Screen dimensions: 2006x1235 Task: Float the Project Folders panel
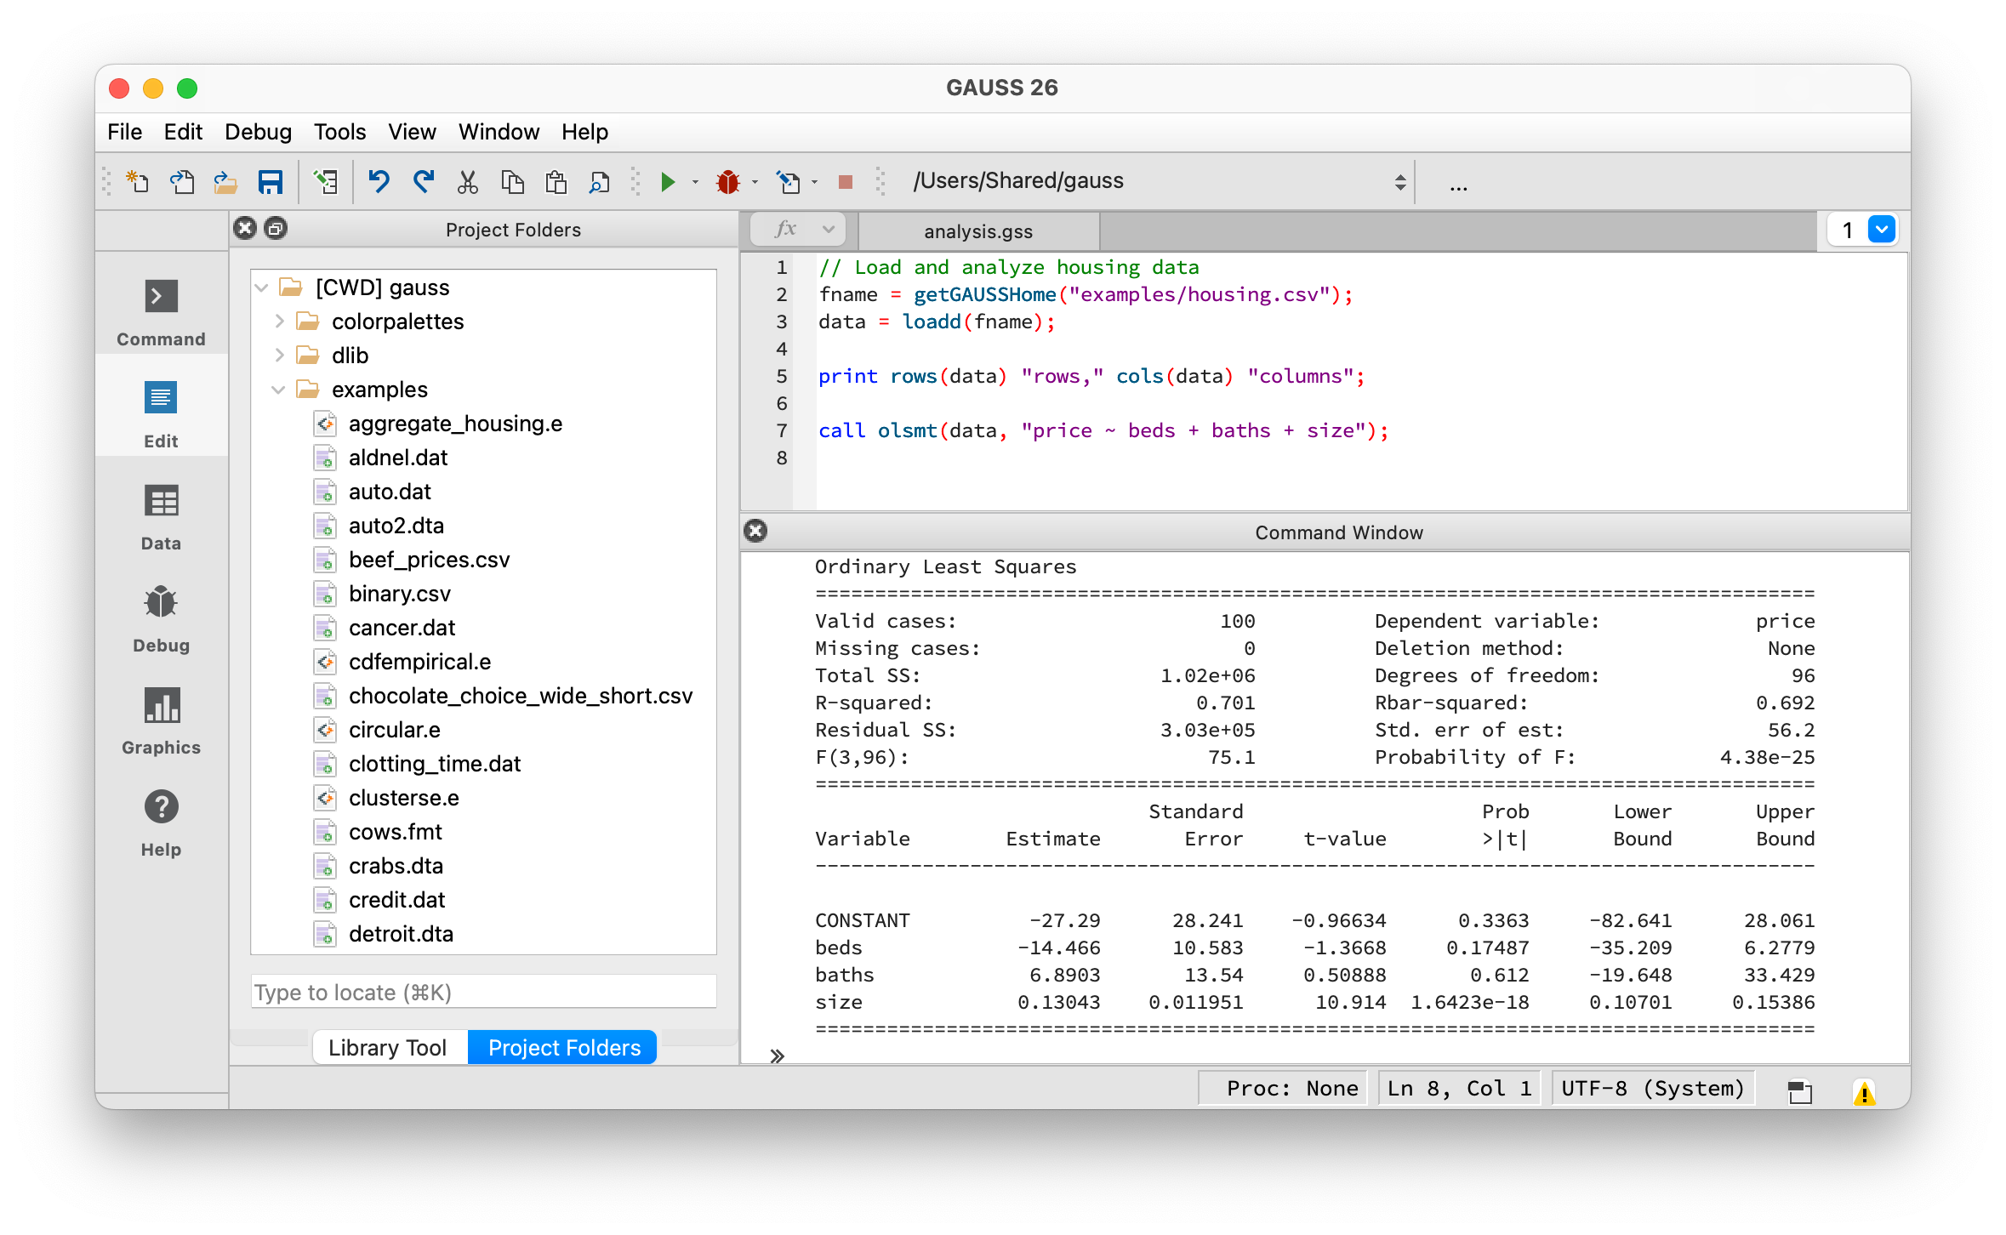coord(276,229)
